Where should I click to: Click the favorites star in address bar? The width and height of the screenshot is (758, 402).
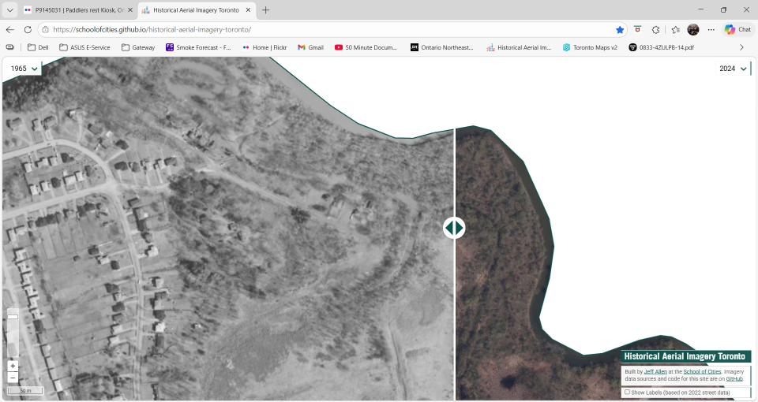(620, 29)
